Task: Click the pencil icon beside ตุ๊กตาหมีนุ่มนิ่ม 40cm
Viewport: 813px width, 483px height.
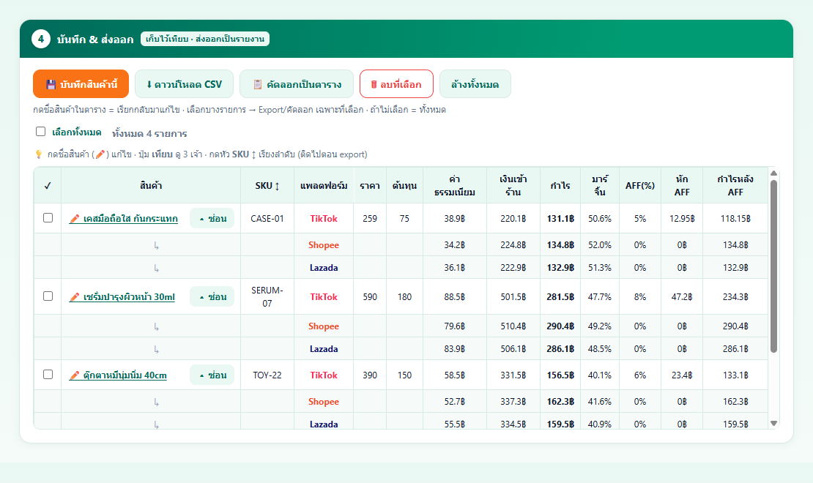Action: point(75,375)
